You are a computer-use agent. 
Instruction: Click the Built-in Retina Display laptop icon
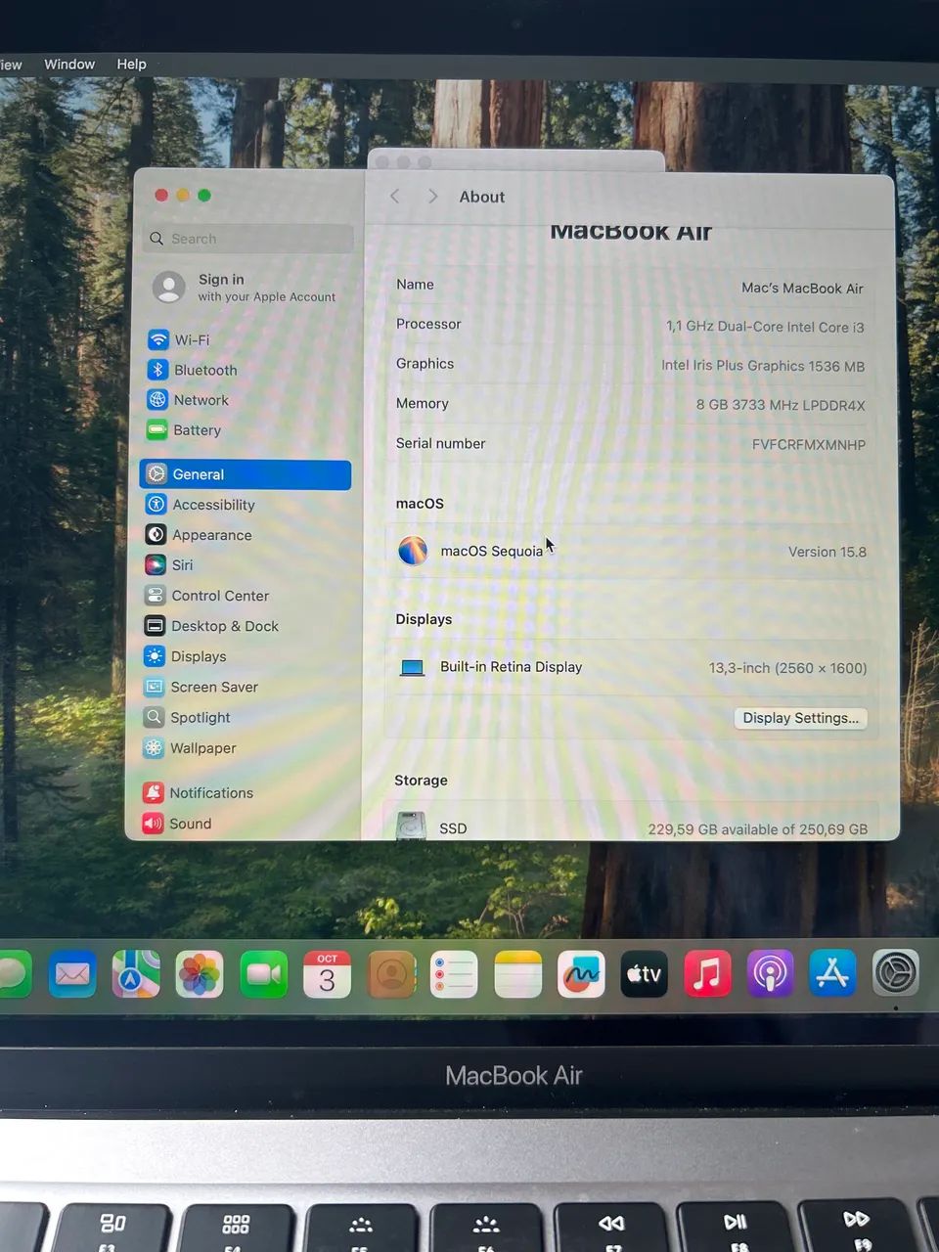point(413,668)
